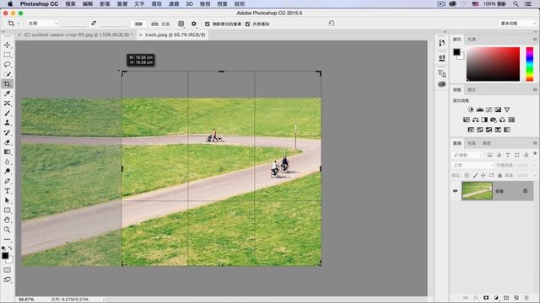Viewport: 540px width, 303px height.
Task: Open the layer kind filter dropdown
Action: [x=467, y=155]
